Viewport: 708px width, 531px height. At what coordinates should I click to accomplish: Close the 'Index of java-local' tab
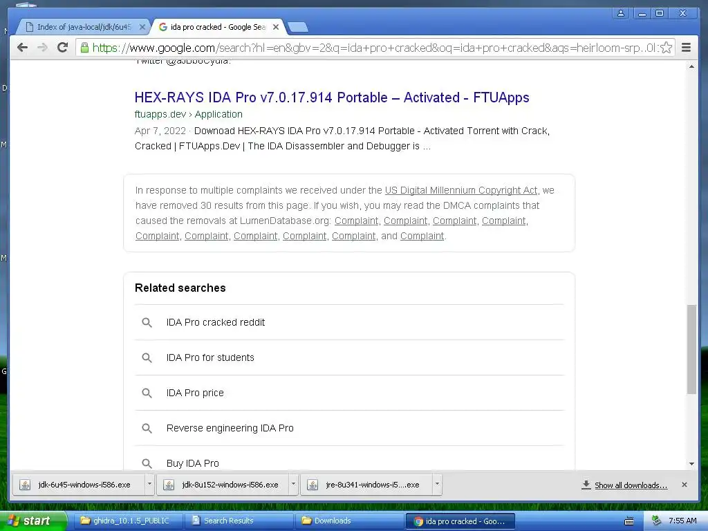(142, 27)
